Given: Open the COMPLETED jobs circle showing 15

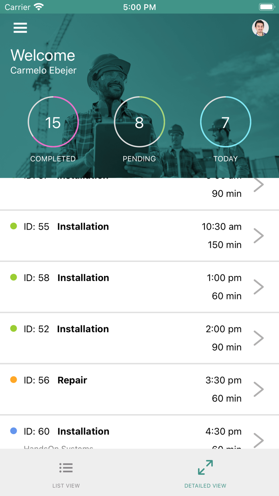Looking at the screenshot, I should tap(53, 122).
